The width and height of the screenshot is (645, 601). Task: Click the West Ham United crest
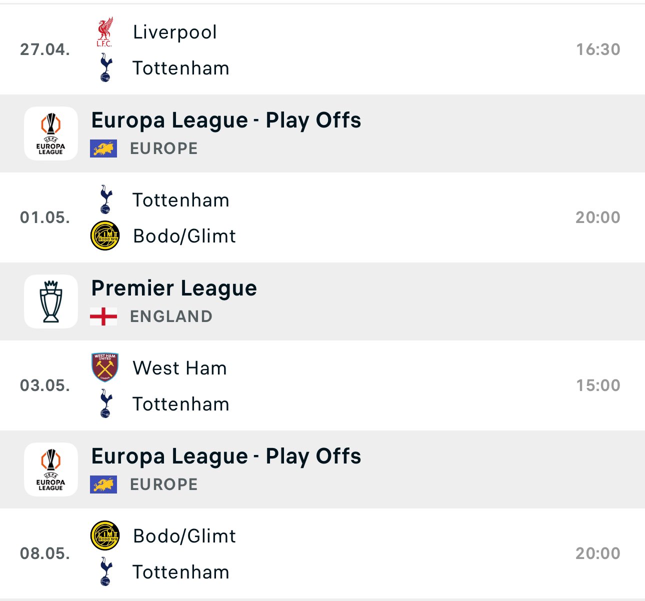[x=105, y=368]
